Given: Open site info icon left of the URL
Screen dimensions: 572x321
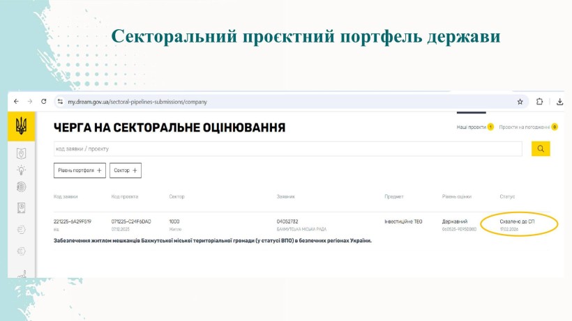Looking at the screenshot, I should pyautogui.click(x=61, y=102).
